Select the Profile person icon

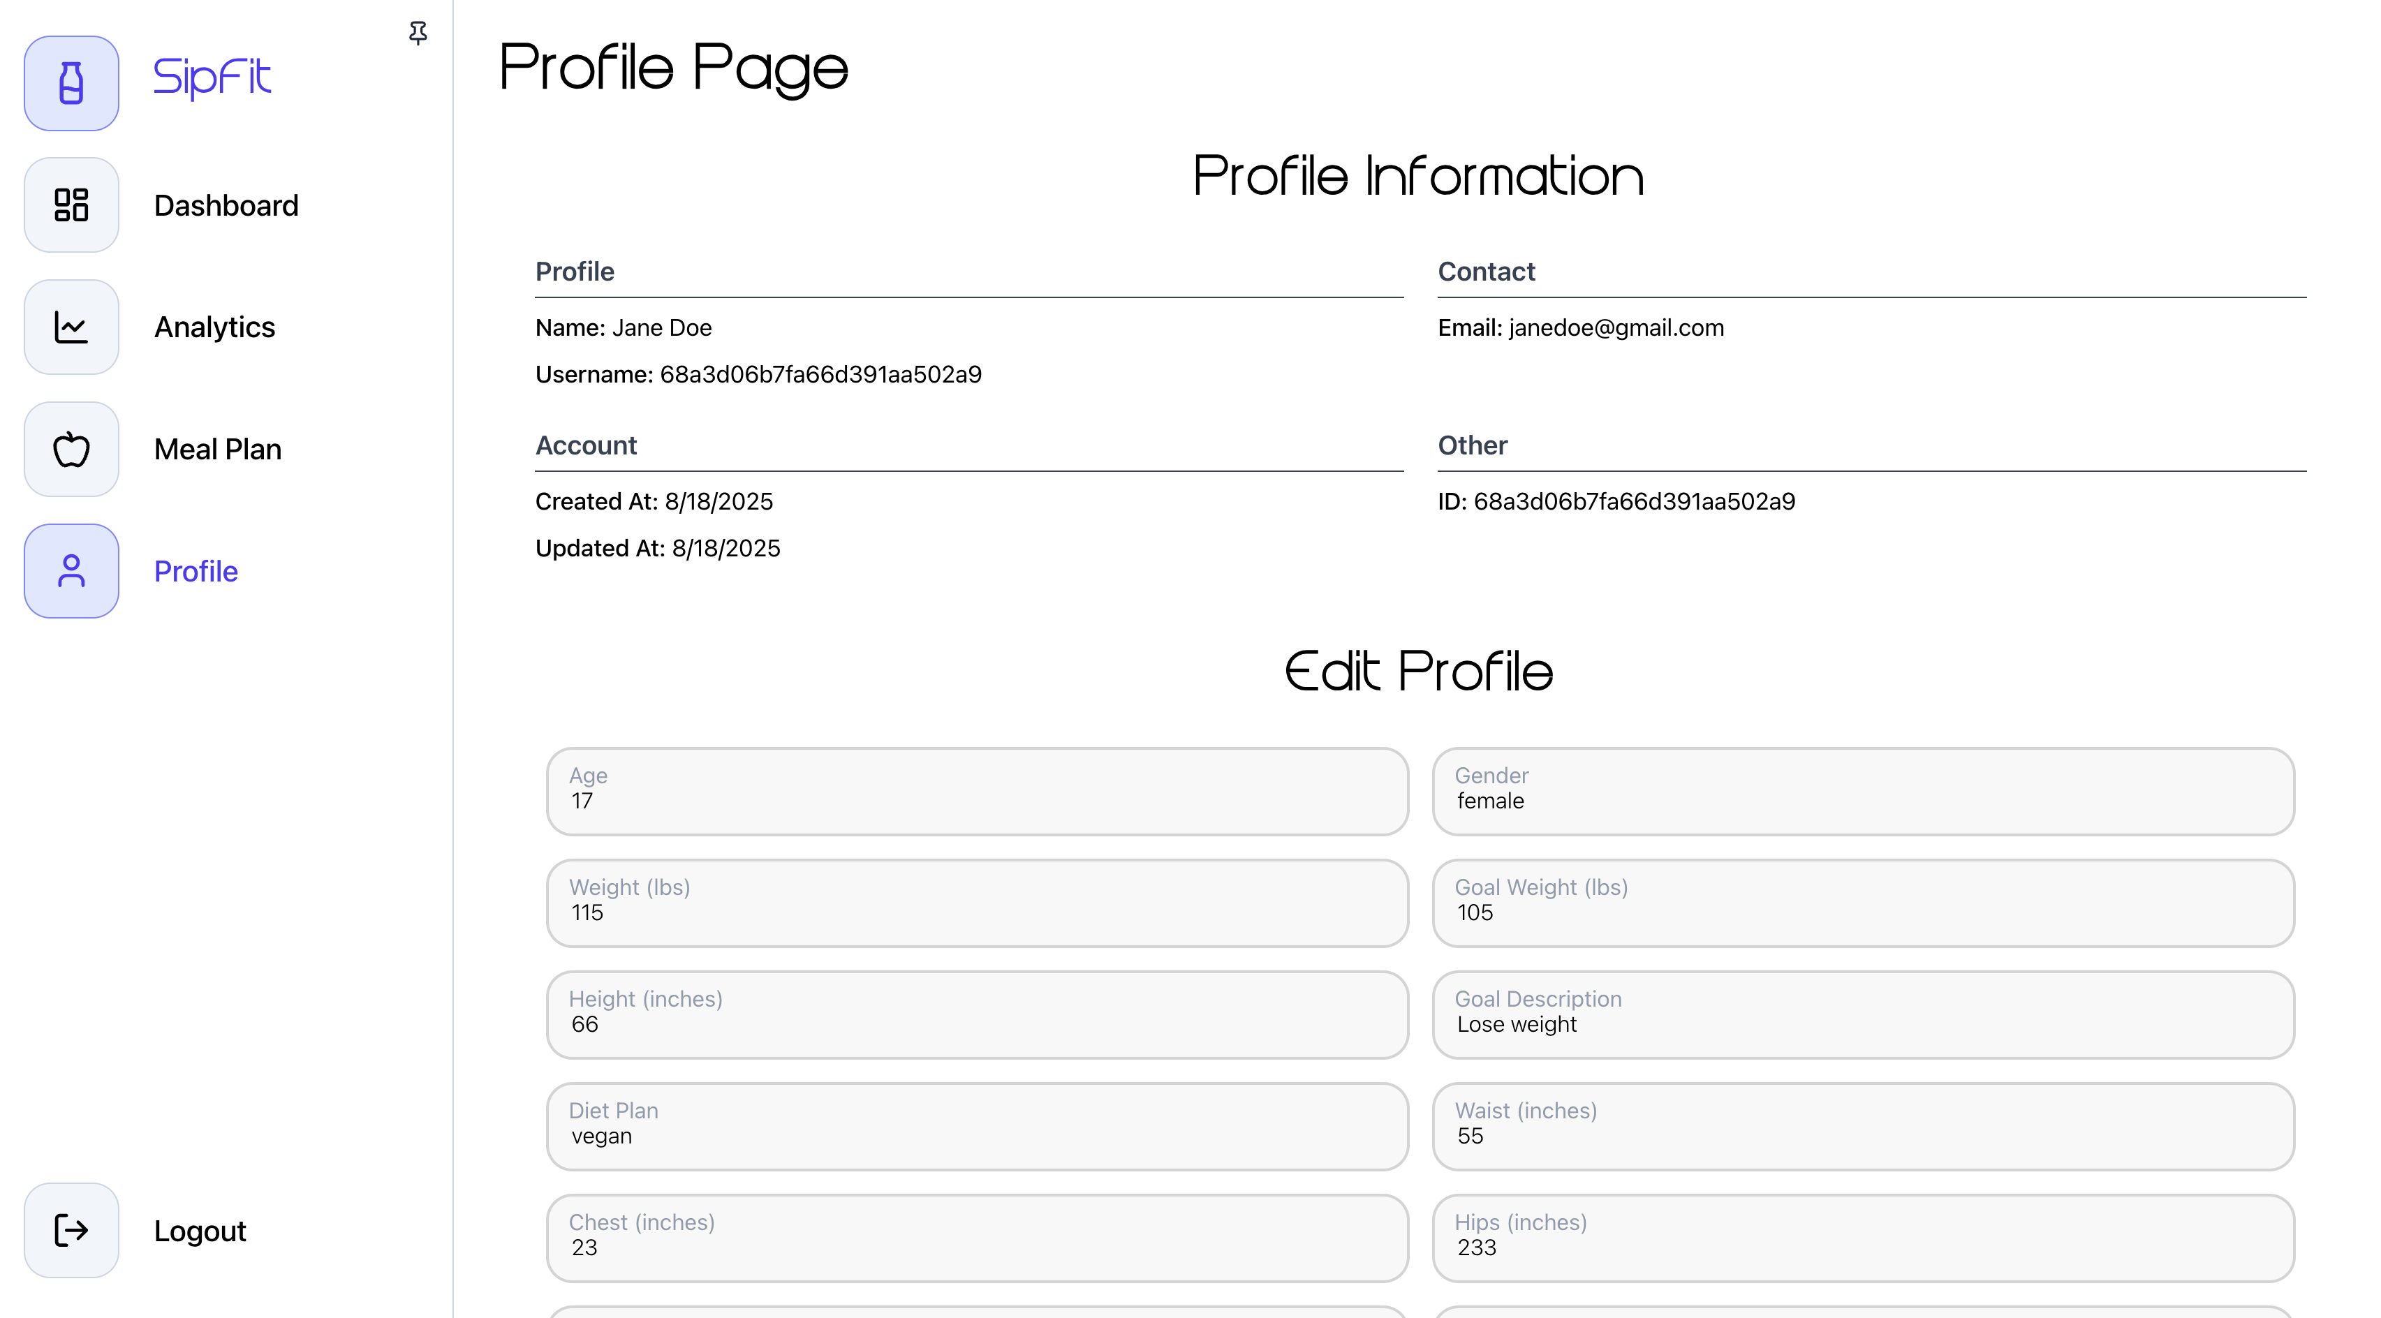point(71,571)
